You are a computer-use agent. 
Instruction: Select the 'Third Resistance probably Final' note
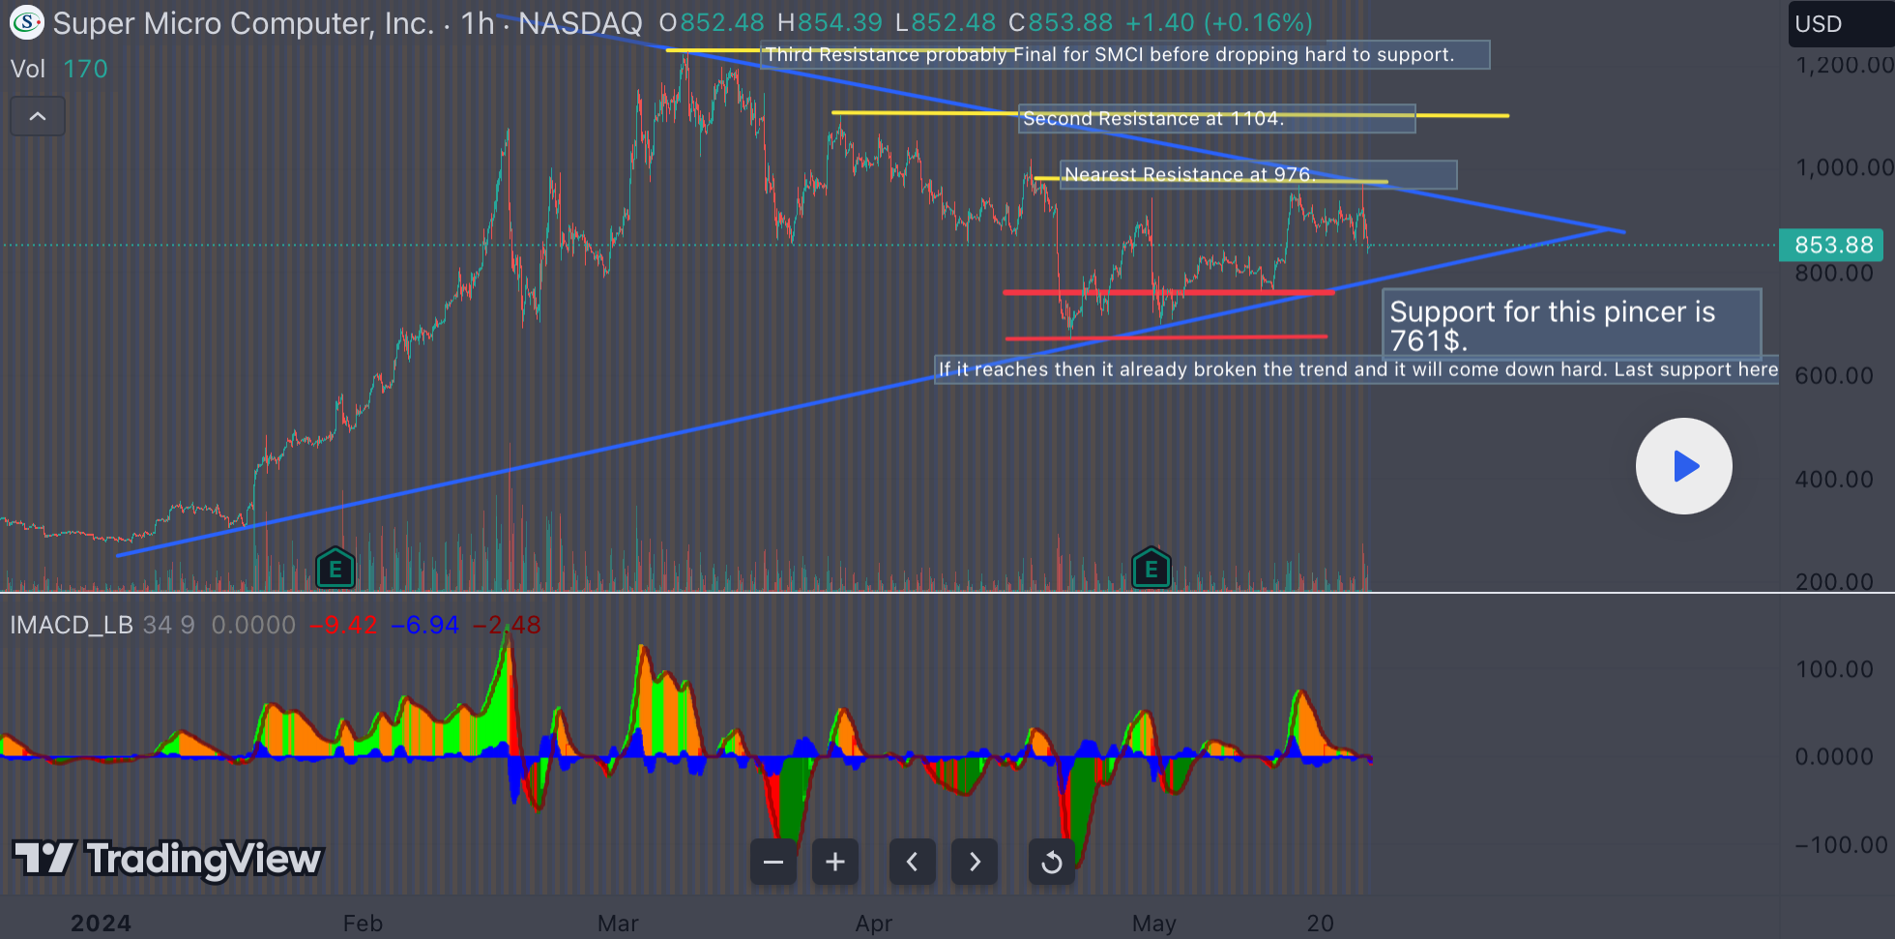pos(1125,54)
